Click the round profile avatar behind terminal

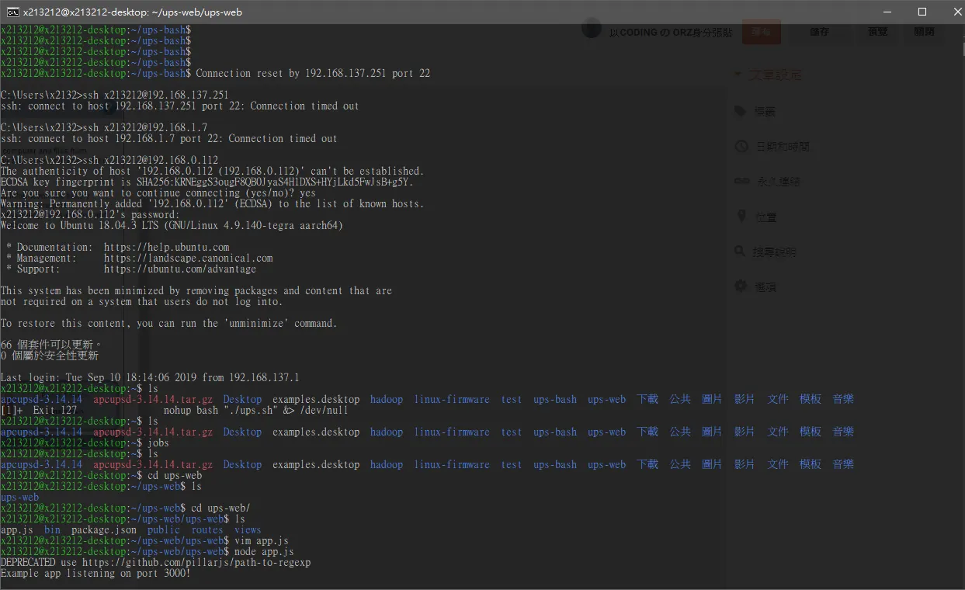click(592, 30)
